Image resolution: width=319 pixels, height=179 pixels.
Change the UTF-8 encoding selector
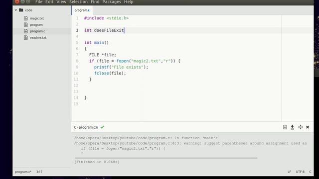pos(300,172)
